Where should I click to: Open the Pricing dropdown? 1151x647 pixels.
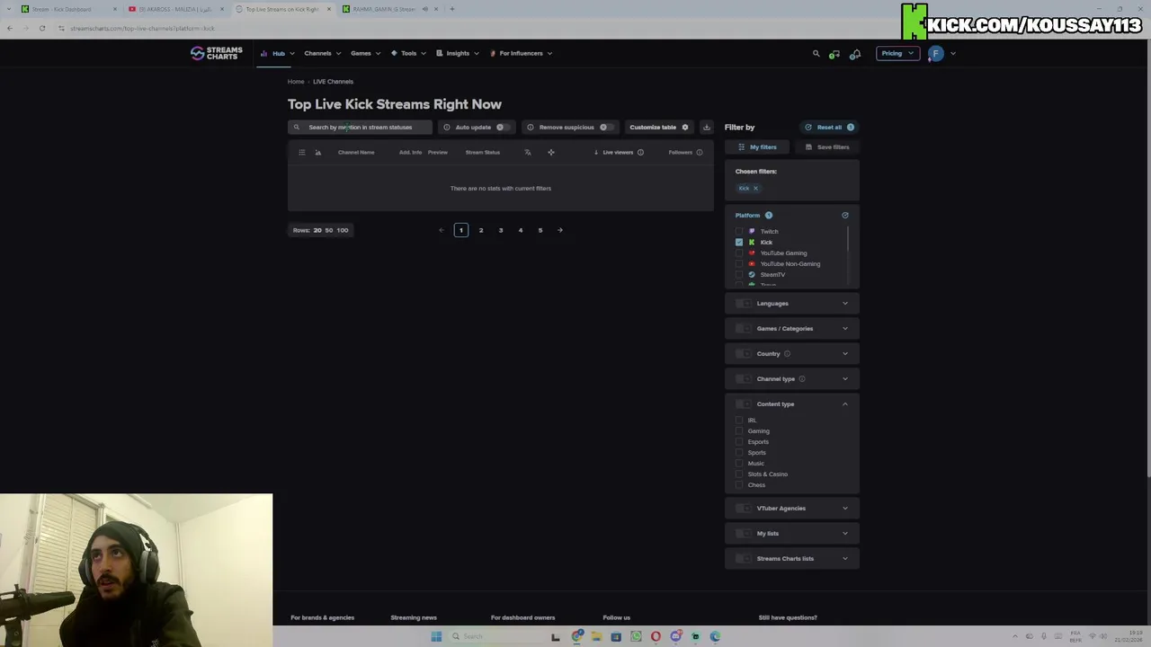(x=897, y=53)
